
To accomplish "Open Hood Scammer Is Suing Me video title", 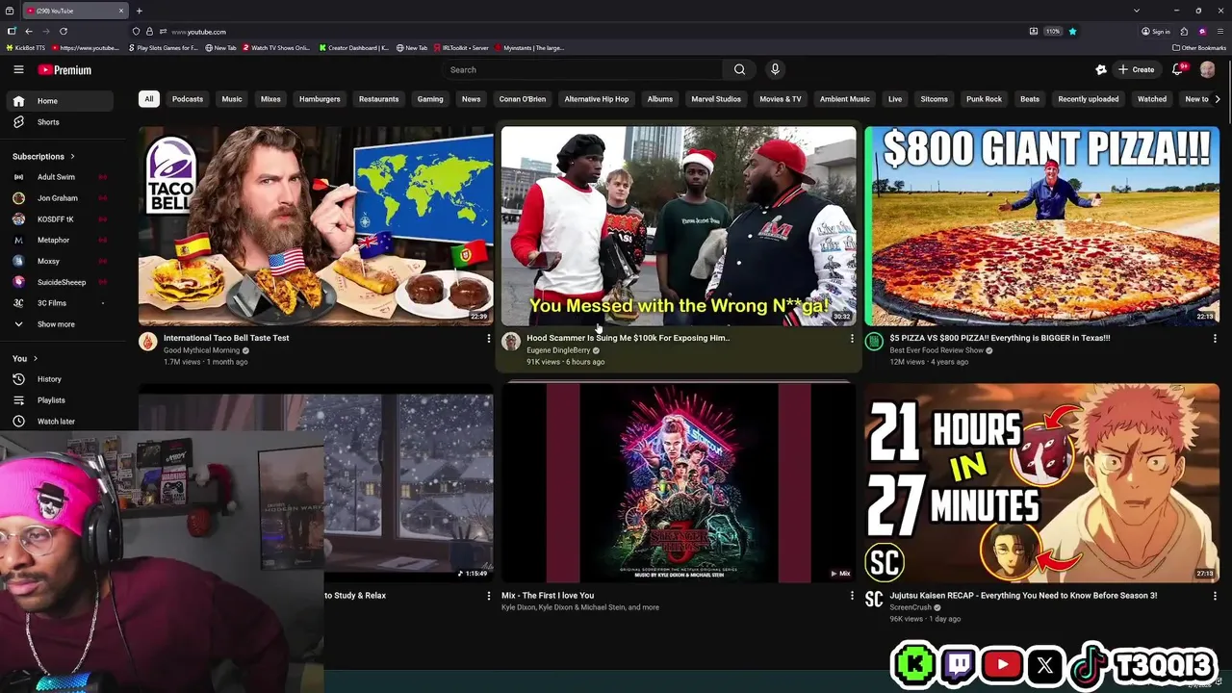I will tap(628, 338).
